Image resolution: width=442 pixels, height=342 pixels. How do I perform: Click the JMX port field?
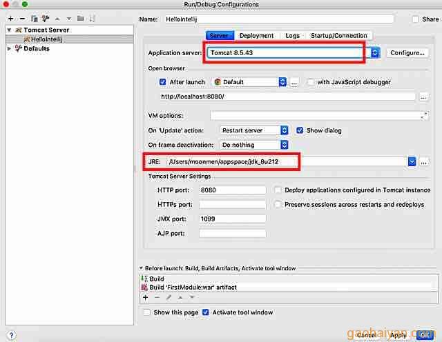pyautogui.click(x=233, y=219)
